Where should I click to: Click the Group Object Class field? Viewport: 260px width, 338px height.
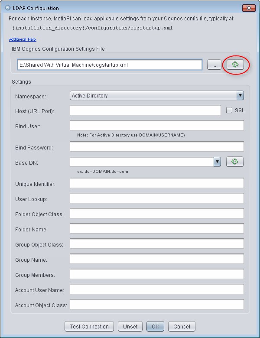pos(157,244)
